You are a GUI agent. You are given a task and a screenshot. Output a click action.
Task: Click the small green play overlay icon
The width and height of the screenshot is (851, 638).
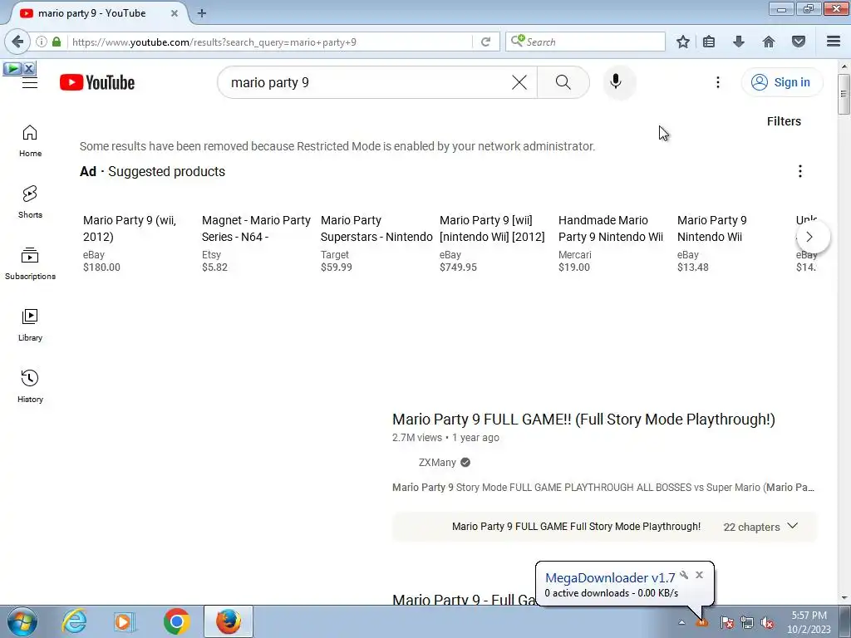click(12, 68)
